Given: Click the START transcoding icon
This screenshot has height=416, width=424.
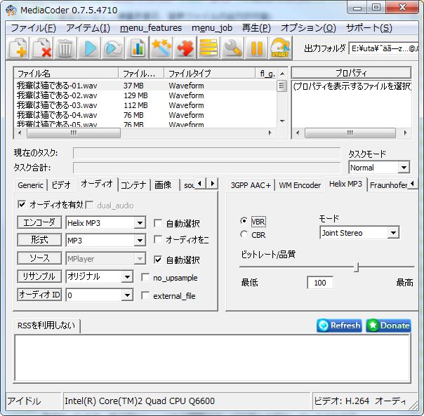Looking at the screenshot, I should pos(280,48).
